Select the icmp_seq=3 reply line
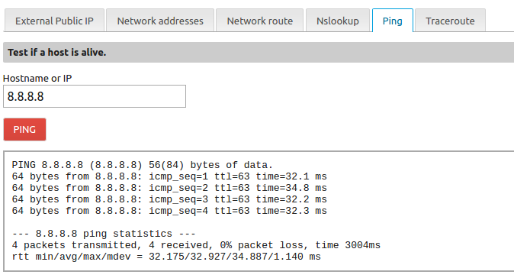 tap(169, 199)
